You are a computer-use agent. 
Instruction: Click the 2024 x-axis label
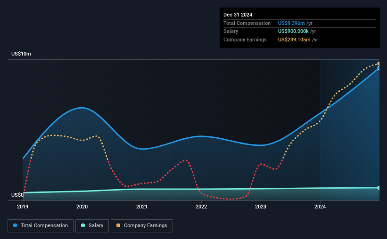[x=320, y=207]
